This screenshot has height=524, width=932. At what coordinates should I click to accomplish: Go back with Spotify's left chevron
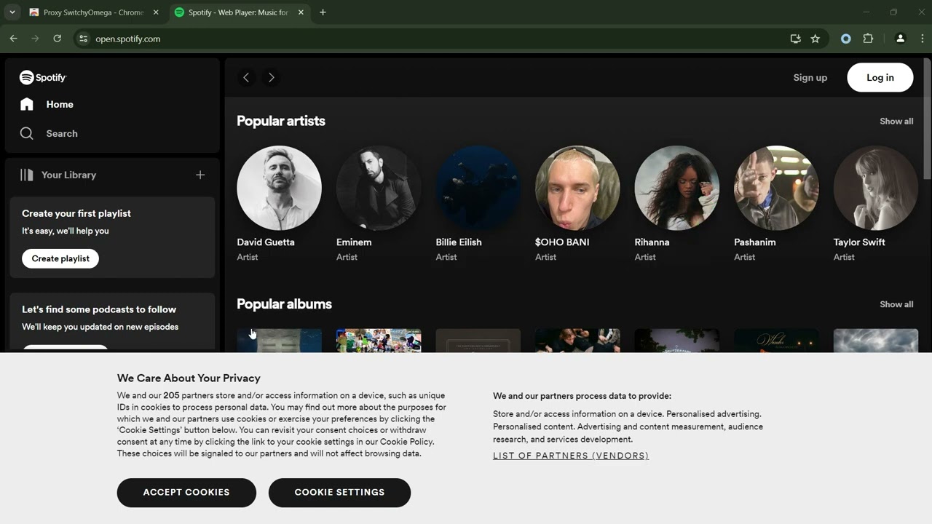pos(246,77)
